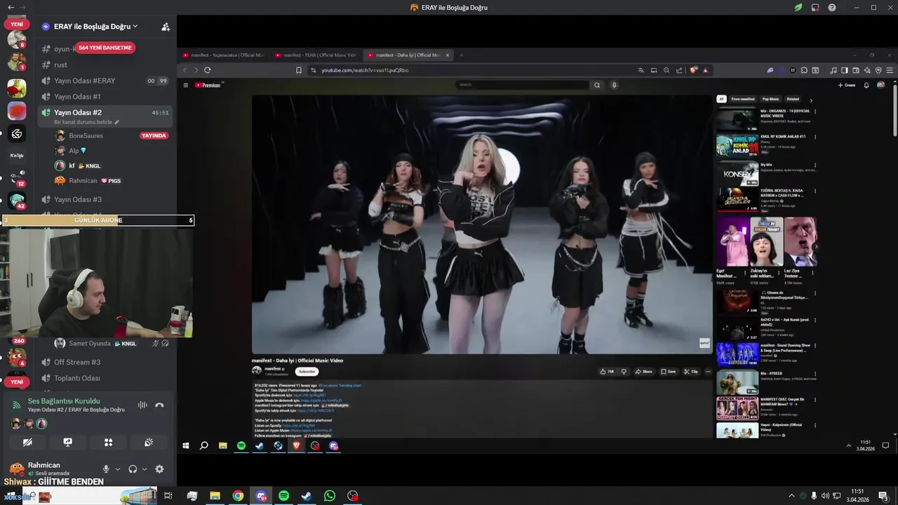Image resolution: width=898 pixels, height=505 pixels.
Task: Create a Clip of the video
Action: point(691,372)
